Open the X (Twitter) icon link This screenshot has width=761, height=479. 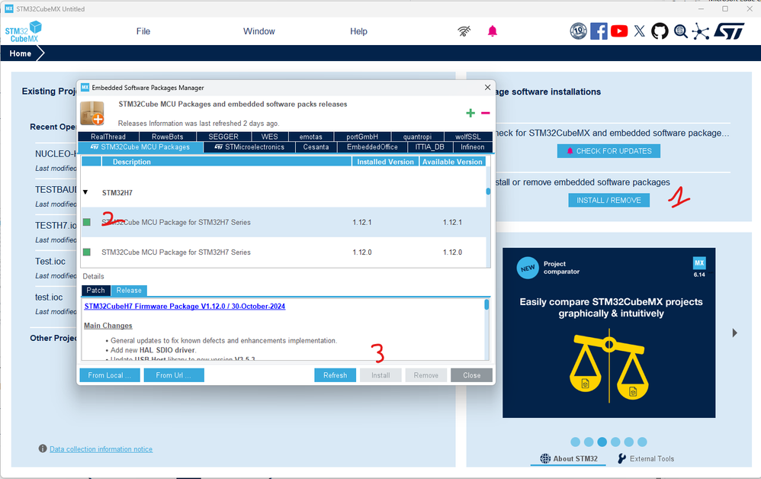coord(639,31)
